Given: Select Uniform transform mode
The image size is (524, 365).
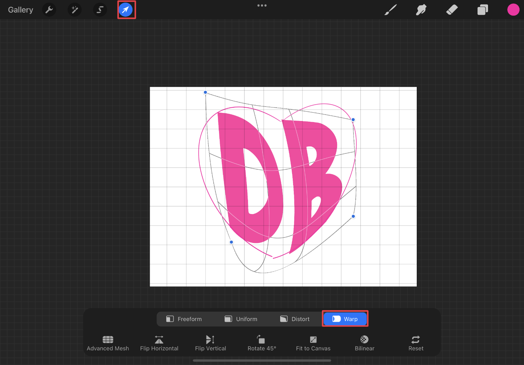Looking at the screenshot, I should [x=241, y=319].
